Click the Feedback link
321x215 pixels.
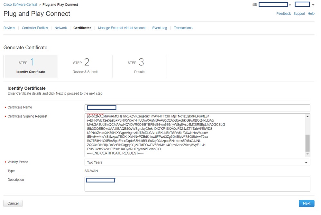(283, 14)
